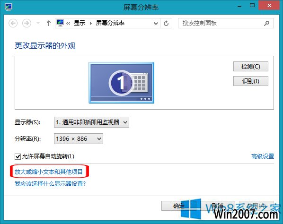
Task: Open the 显示器 monitor dropdown
Action: pos(91,122)
